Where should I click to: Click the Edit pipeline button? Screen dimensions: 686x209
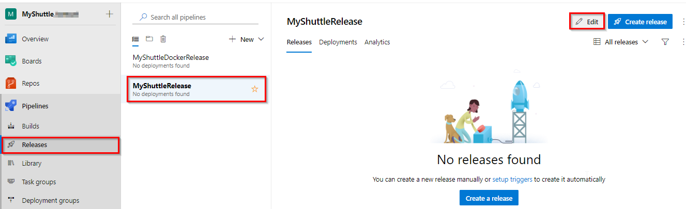(x=587, y=22)
